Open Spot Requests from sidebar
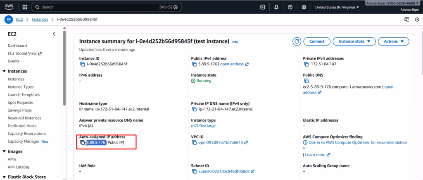Viewport: 423px width, 180px height. [x=20, y=102]
